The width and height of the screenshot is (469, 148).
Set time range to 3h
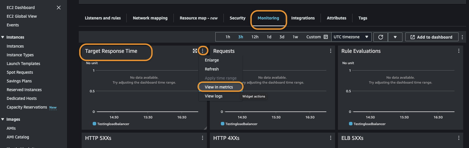[x=241, y=37]
